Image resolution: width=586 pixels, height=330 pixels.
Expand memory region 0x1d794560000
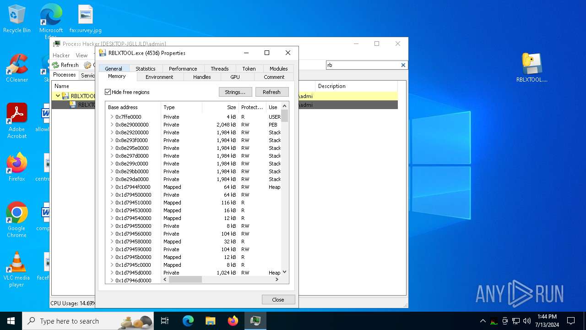112,234
